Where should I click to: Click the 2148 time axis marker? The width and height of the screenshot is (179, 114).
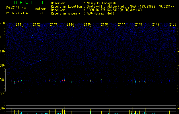pos(139,25)
